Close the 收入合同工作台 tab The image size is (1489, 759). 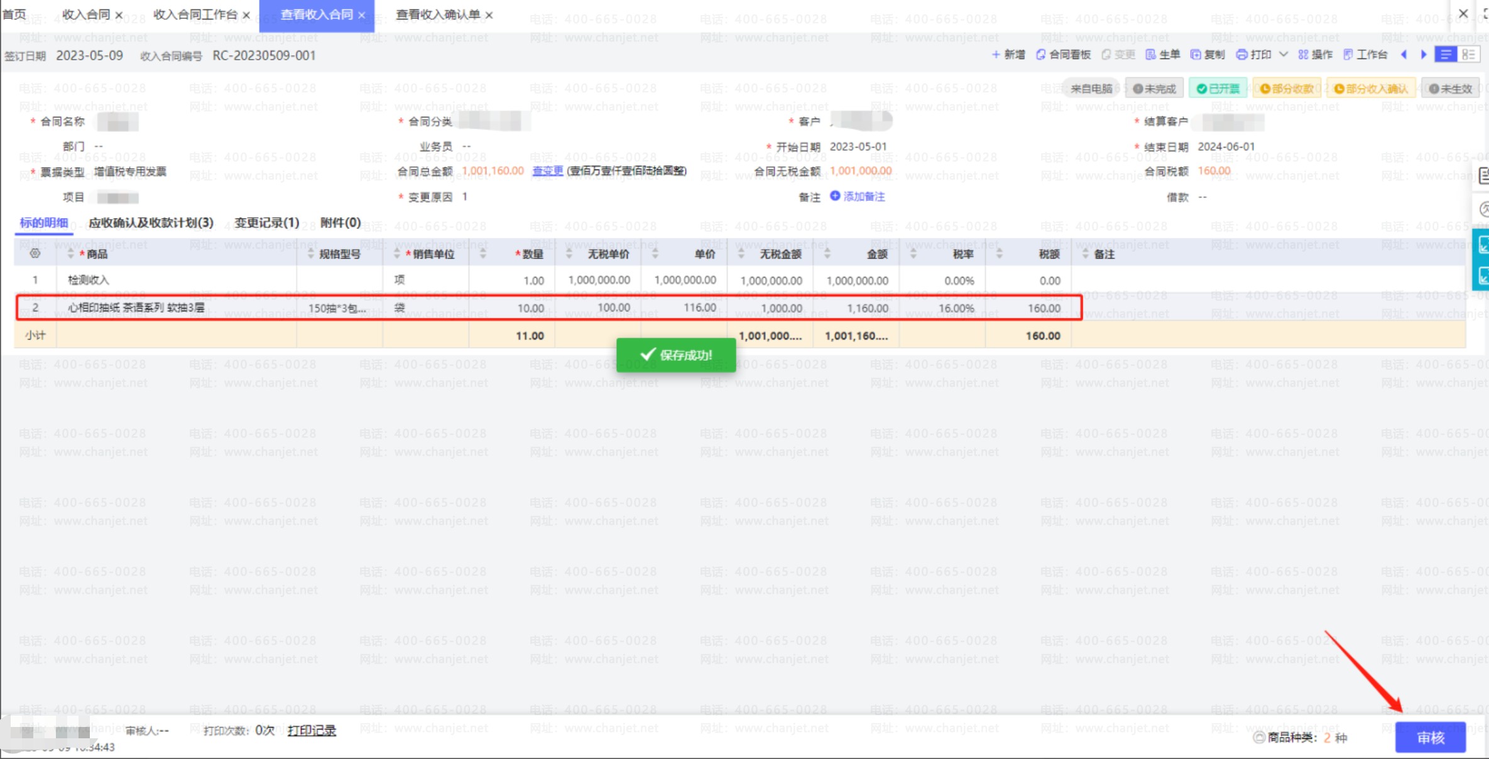point(246,15)
